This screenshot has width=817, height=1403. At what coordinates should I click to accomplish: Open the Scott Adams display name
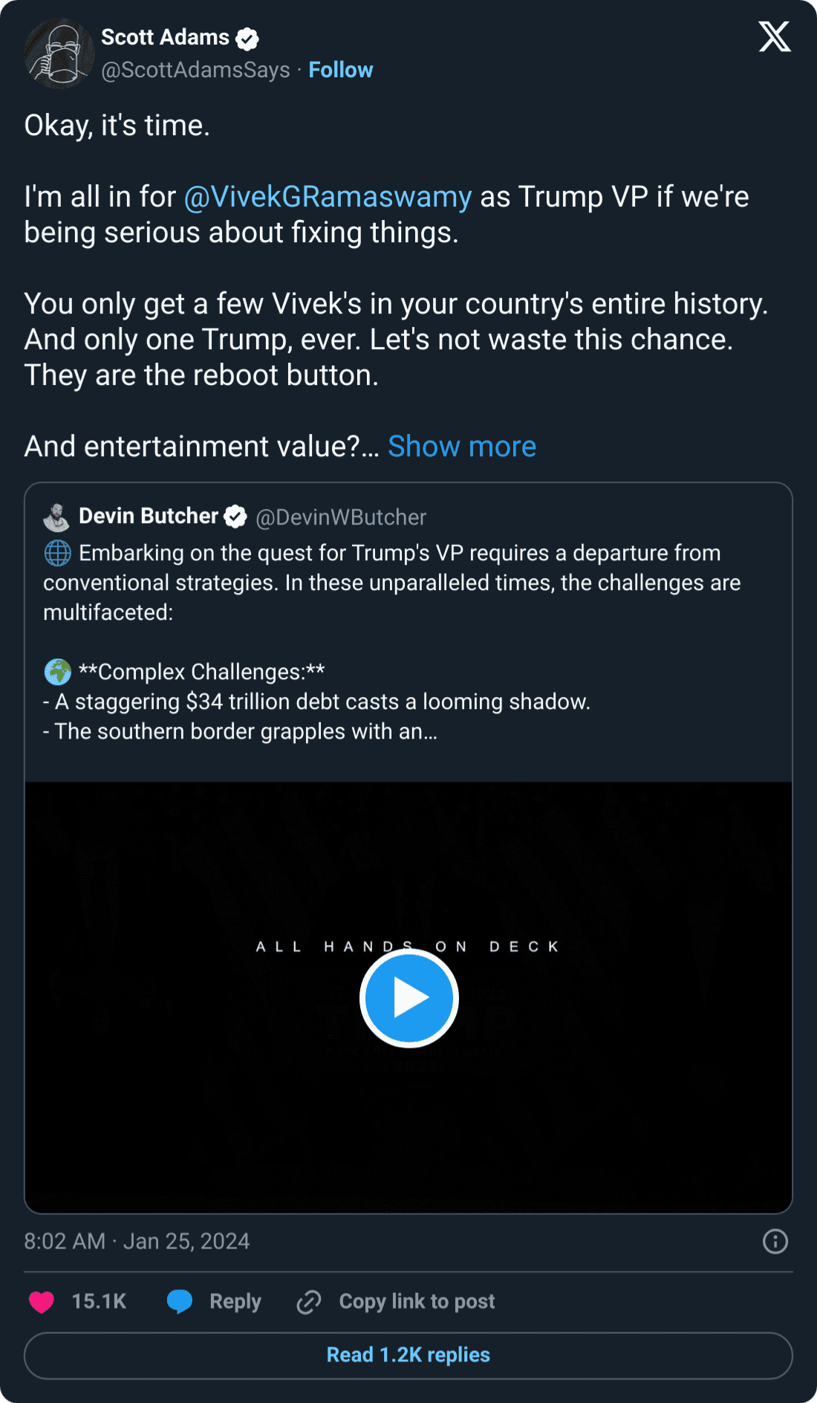tap(165, 37)
